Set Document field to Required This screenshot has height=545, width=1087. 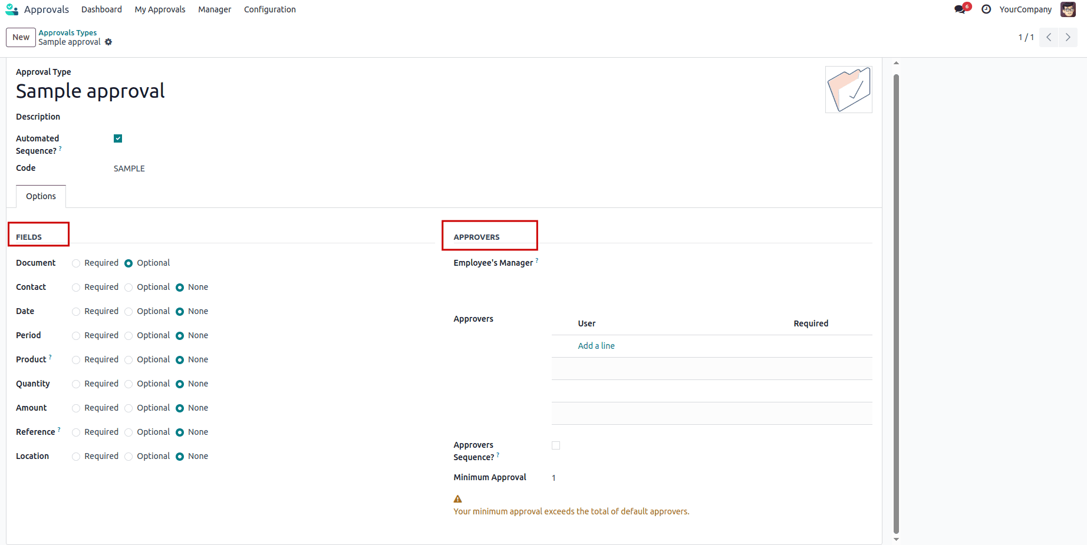(75, 263)
